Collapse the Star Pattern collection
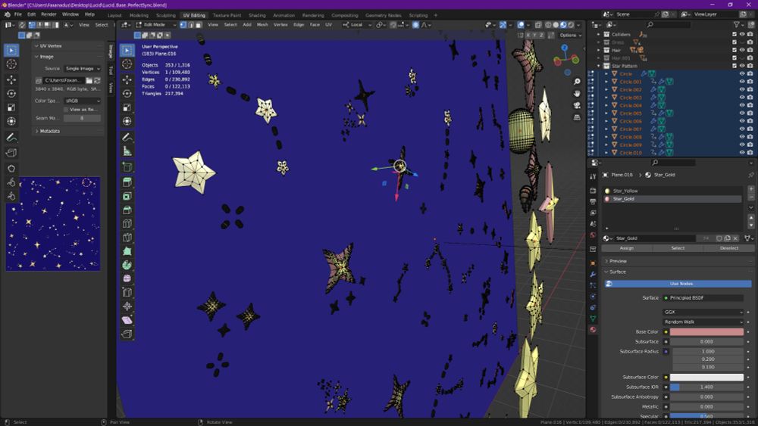The image size is (758, 426). (599, 66)
